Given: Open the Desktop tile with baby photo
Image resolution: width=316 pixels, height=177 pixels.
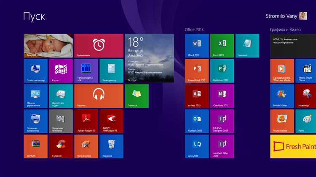Looking at the screenshot, I should tap(48, 46).
